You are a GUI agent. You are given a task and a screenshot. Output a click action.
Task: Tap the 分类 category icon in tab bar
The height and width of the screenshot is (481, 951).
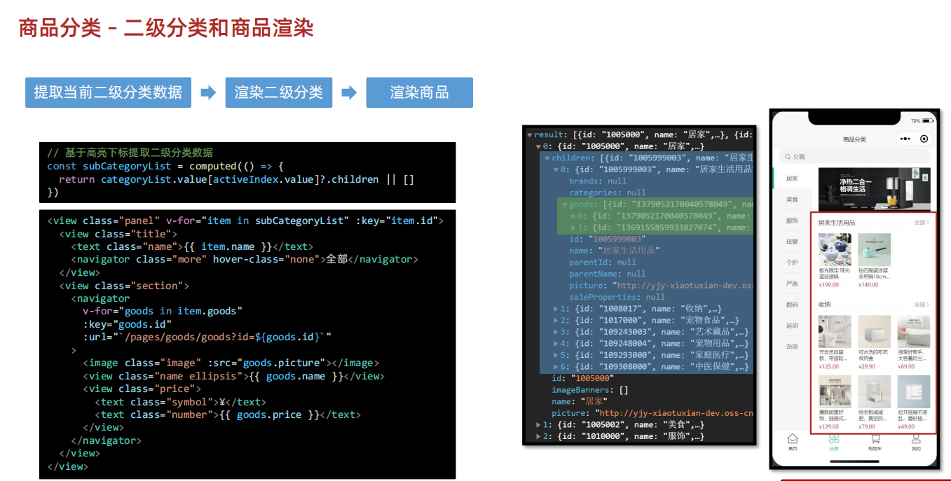[833, 439]
